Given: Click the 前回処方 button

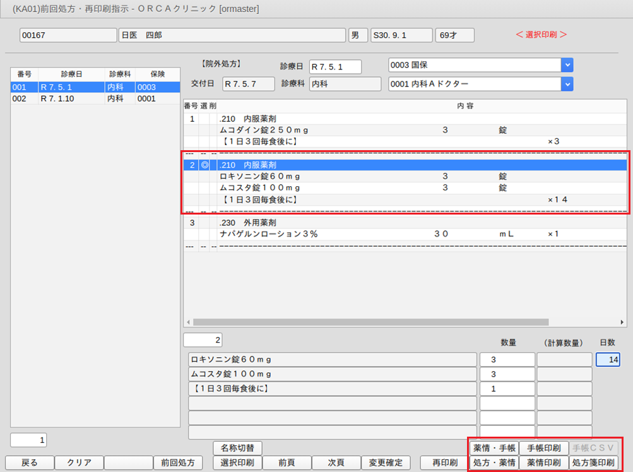Looking at the screenshot, I should point(177,463).
